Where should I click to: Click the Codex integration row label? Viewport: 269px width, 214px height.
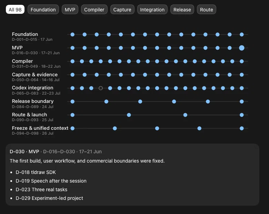pyautogui.click(x=33, y=88)
